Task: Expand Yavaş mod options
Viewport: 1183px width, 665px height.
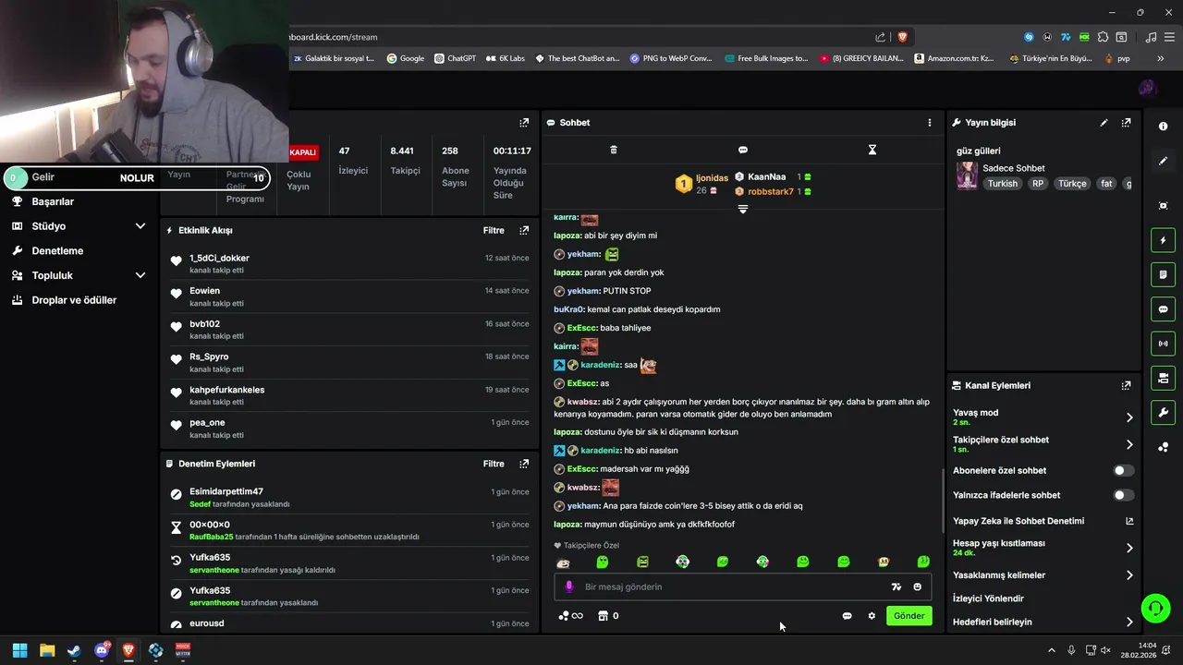Action: tap(1129, 417)
